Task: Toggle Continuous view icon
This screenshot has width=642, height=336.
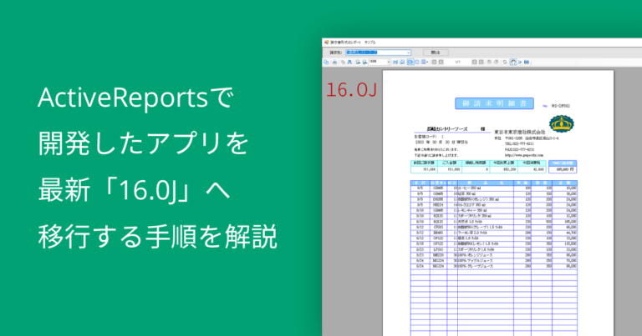Action: point(417,62)
